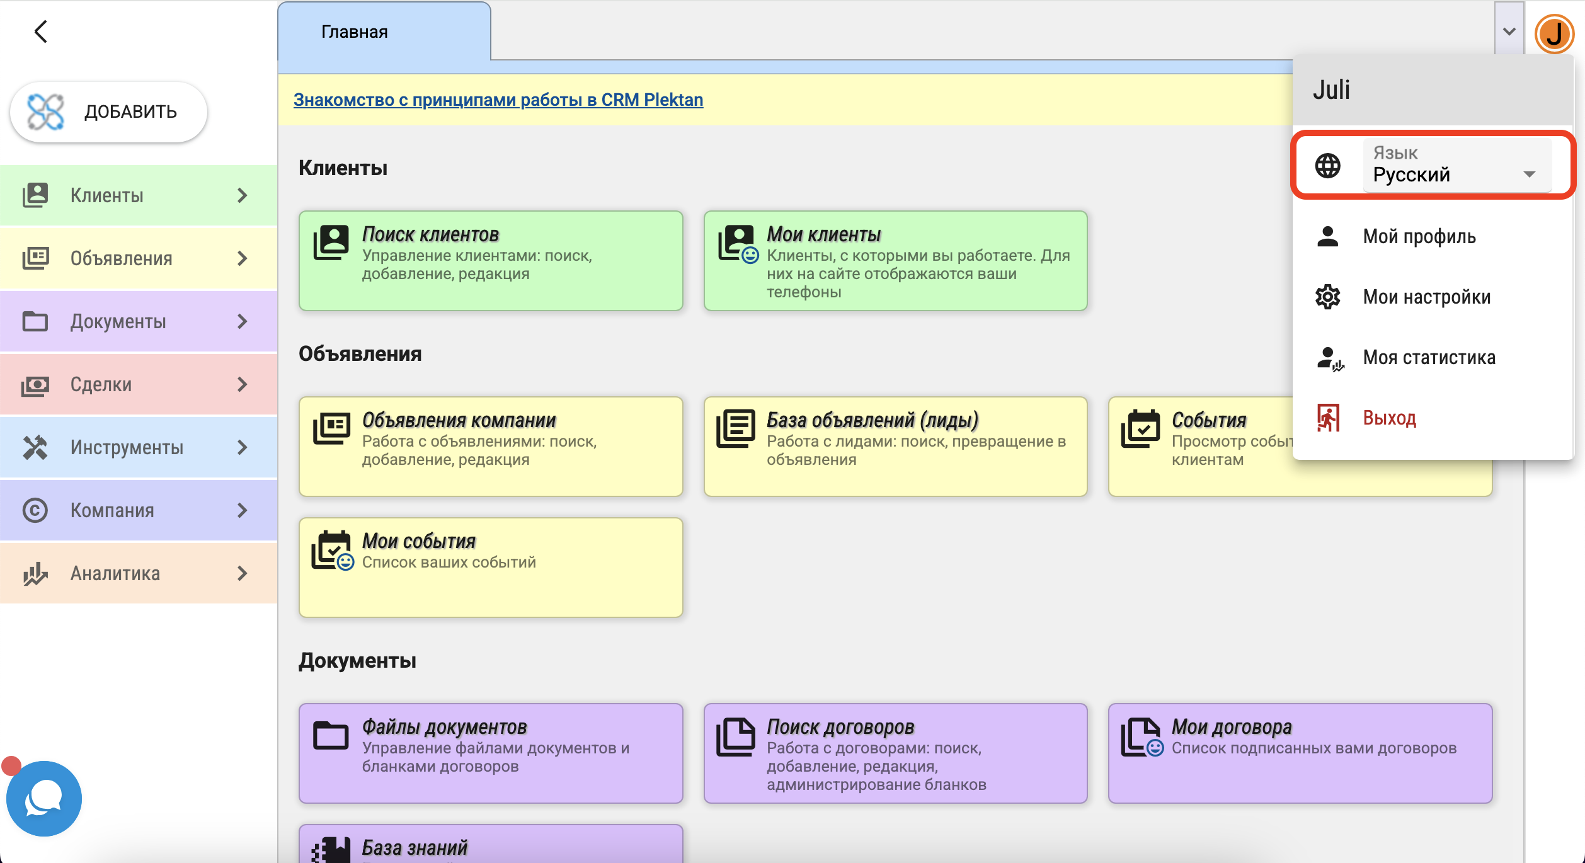Screen dimensions: 1585x863
Task: Open the Мои договора card
Action: coord(1300,753)
